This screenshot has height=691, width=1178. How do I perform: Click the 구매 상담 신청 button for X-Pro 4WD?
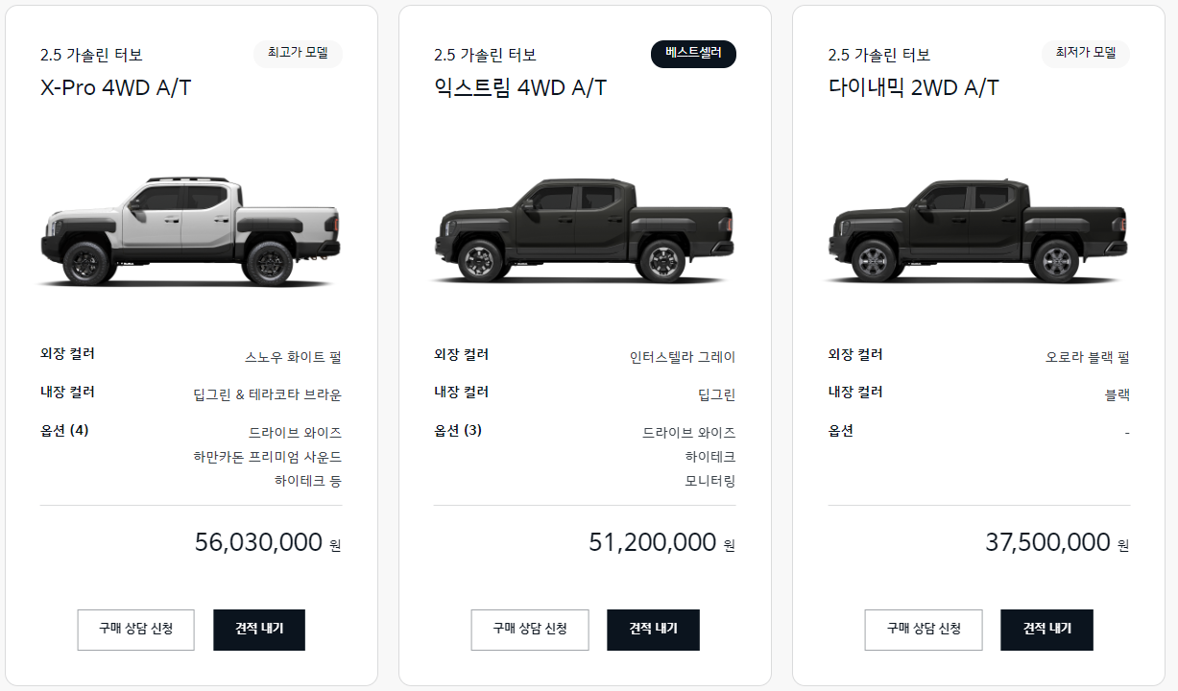[x=135, y=630]
